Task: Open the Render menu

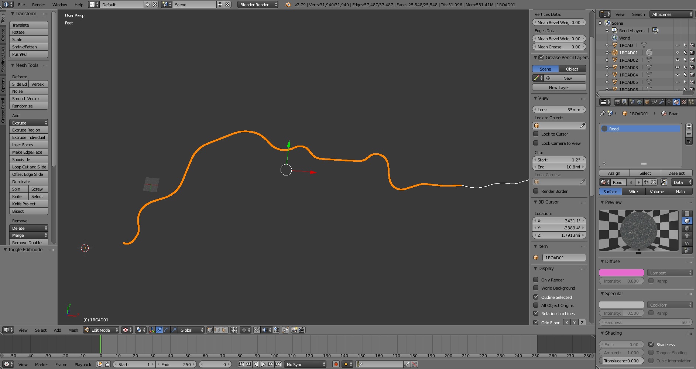Action: tap(38, 4)
